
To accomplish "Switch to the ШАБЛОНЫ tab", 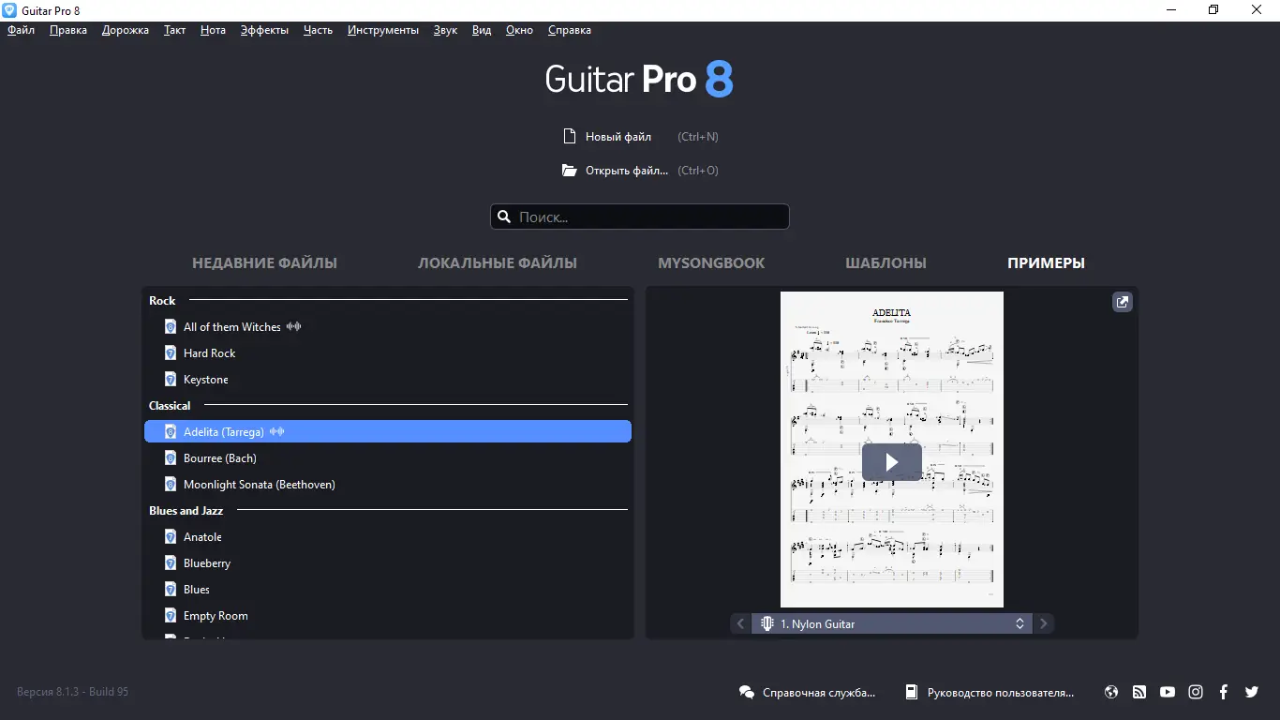I will pos(886,263).
